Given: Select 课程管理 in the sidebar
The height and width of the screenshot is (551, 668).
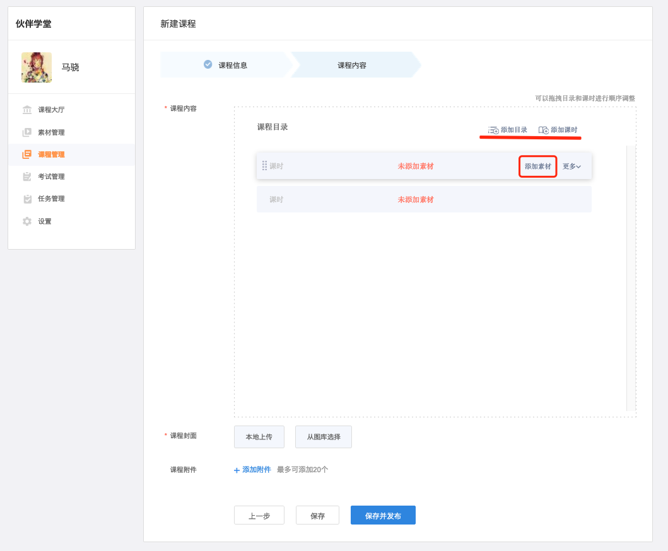Looking at the screenshot, I should pos(71,154).
